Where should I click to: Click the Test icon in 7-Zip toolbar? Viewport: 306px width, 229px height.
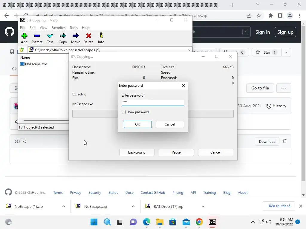pyautogui.click(x=50, y=38)
